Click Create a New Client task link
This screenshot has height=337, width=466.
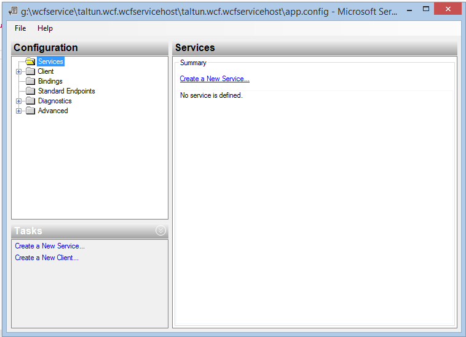47,258
